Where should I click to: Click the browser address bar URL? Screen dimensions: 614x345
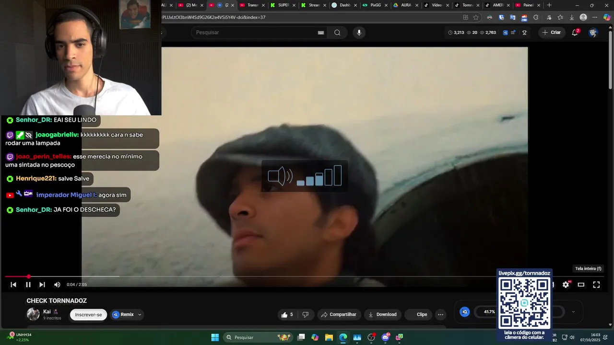[x=213, y=17]
